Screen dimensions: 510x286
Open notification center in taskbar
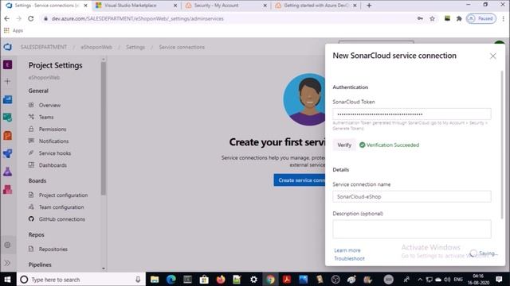pyautogui.click(x=499, y=279)
